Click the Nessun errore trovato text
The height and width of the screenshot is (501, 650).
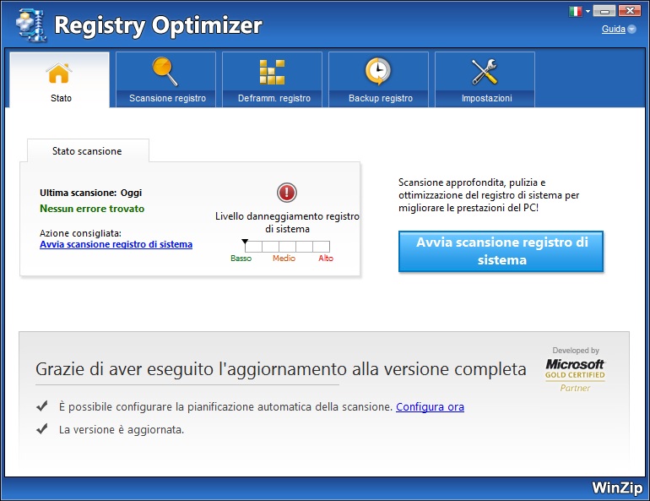[x=92, y=209]
